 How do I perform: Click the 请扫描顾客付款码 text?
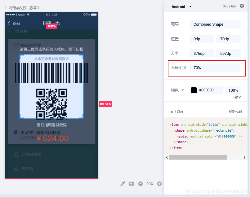[52, 125]
